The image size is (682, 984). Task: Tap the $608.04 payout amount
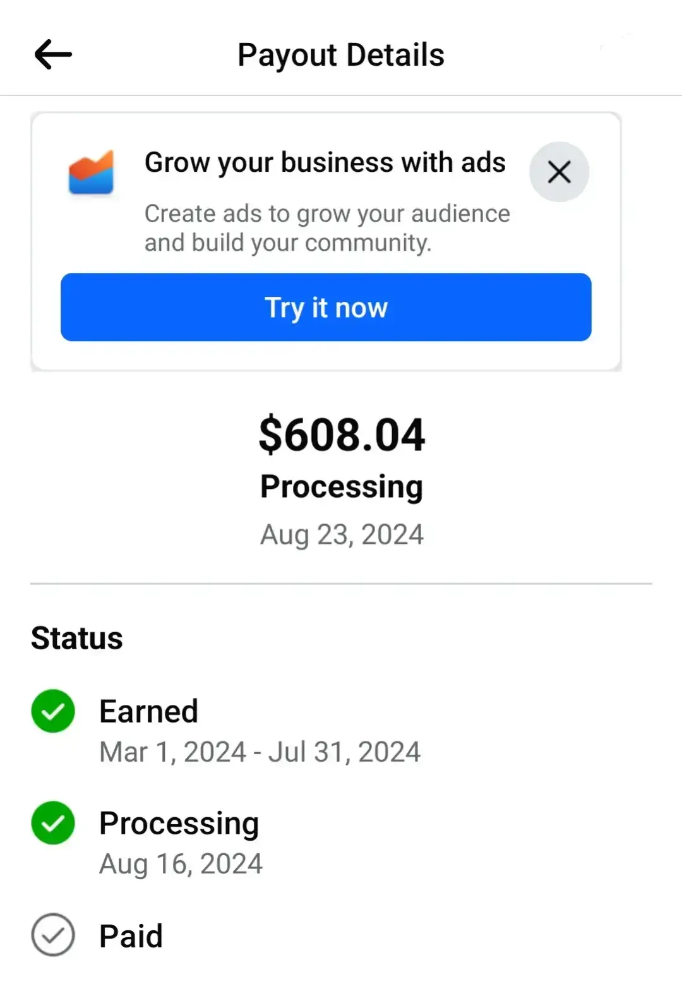(x=342, y=435)
